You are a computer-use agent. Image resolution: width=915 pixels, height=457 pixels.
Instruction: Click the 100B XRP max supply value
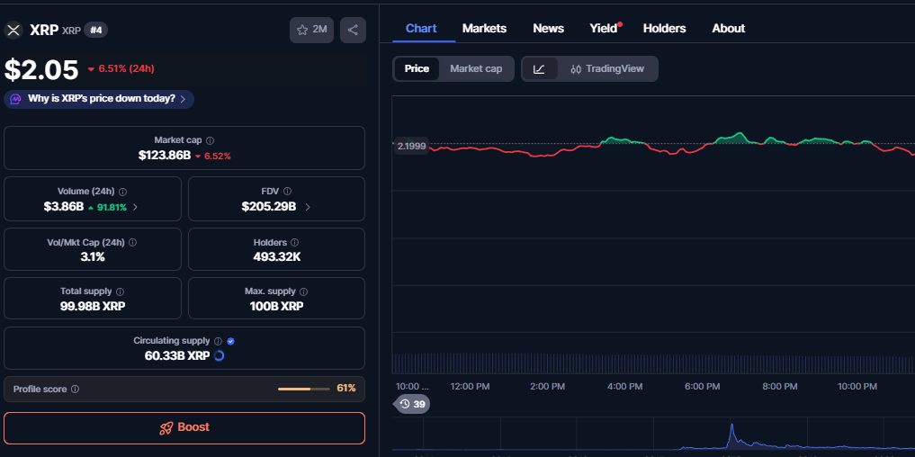click(x=276, y=306)
